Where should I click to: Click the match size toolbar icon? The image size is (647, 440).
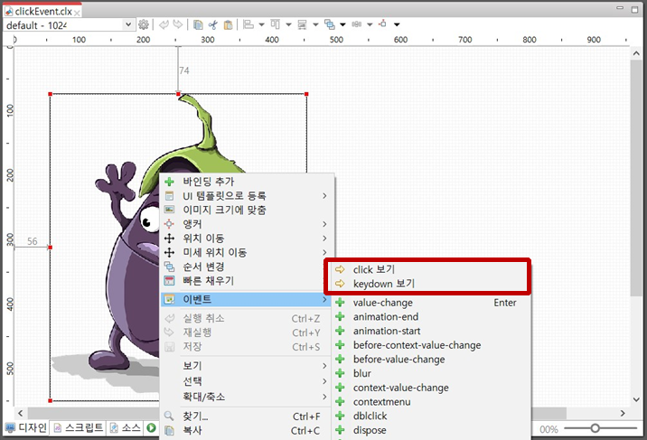click(303, 24)
